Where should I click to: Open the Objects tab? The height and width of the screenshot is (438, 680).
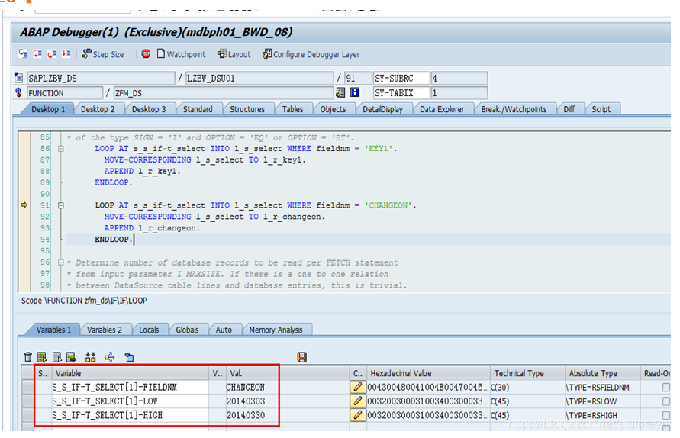coord(333,109)
